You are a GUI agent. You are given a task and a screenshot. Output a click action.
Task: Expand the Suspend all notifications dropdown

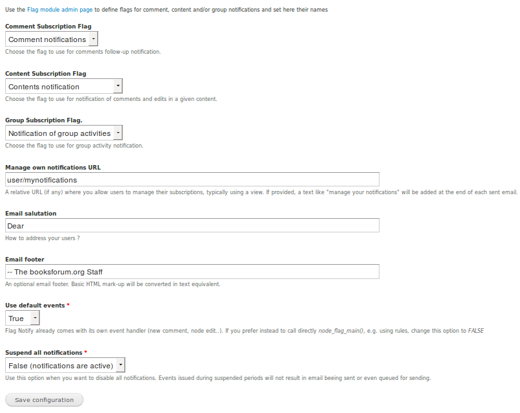[65, 365]
